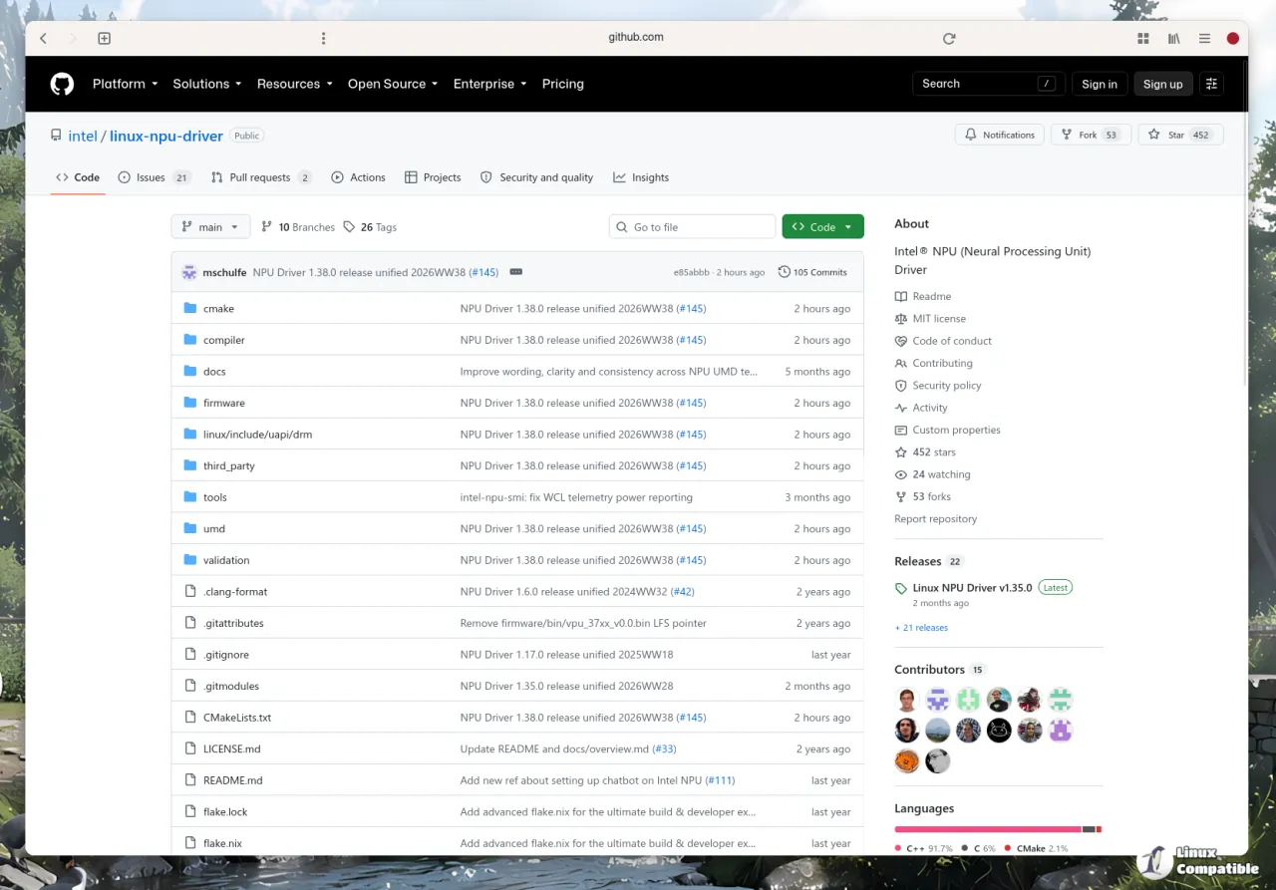Viewport: 1276px width, 890px height.
Task: Click the Sign up button
Action: (x=1162, y=84)
